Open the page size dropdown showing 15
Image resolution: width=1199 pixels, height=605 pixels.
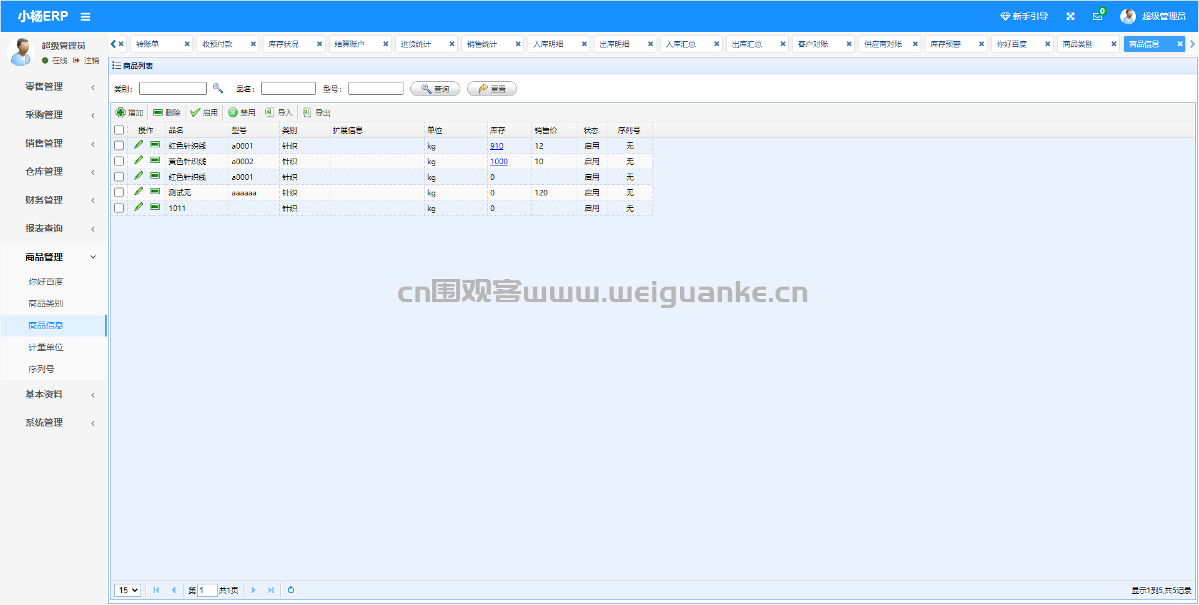tap(127, 590)
